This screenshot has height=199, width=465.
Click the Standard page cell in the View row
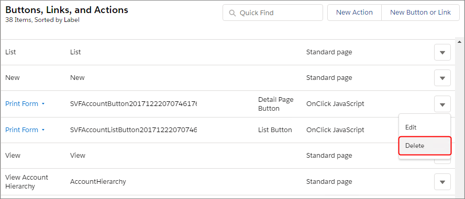pyautogui.click(x=329, y=156)
